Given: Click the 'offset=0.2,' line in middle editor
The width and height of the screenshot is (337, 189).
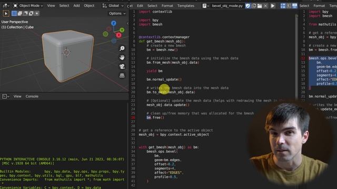Looking at the screenshot, I should coord(165,164).
